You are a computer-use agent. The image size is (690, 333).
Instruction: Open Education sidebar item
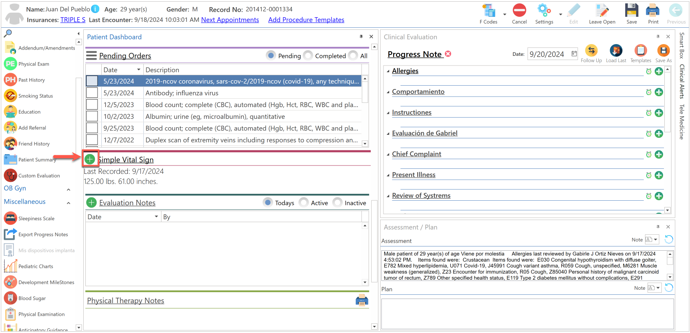pyautogui.click(x=22, y=112)
